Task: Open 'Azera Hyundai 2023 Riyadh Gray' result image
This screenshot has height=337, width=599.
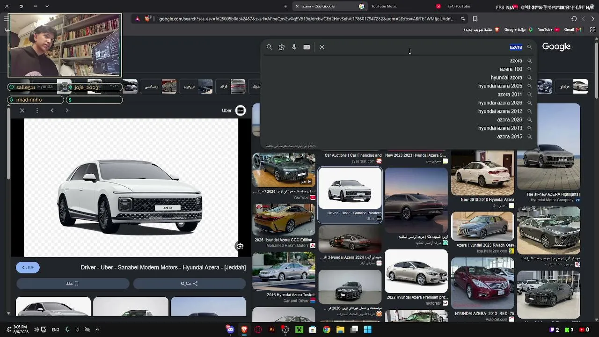Action: (482, 227)
